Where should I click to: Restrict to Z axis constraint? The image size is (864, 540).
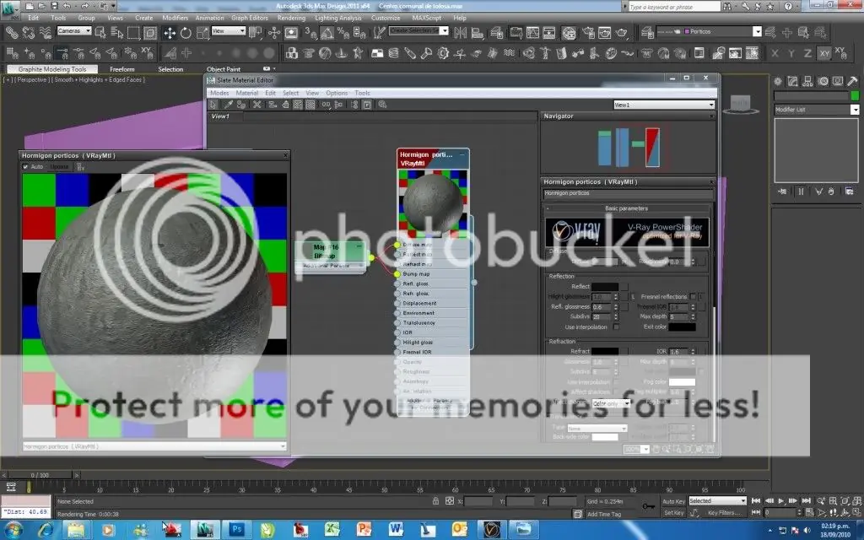[807, 53]
